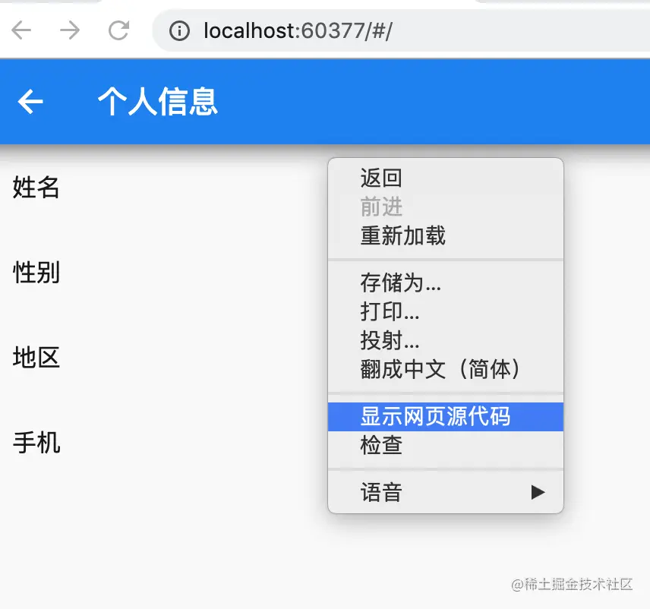Open the 手机 row

point(325,443)
